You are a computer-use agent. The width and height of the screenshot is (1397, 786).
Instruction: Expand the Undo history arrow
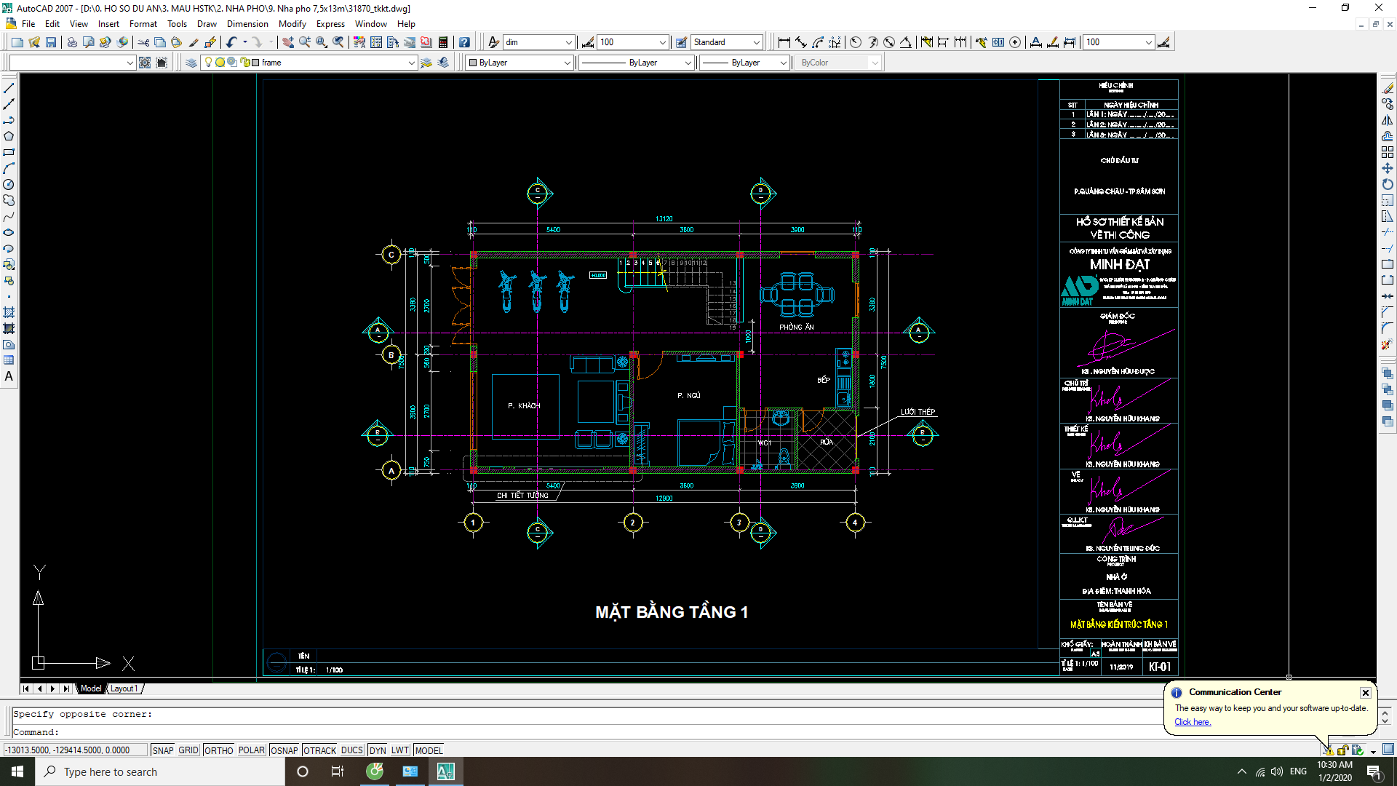(245, 42)
